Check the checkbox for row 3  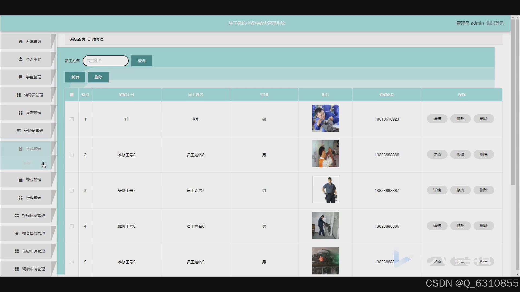pyautogui.click(x=72, y=191)
